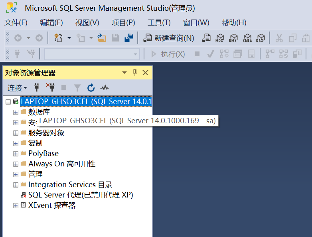
Task: Open the 帮助(H) menu
Action: point(234,22)
